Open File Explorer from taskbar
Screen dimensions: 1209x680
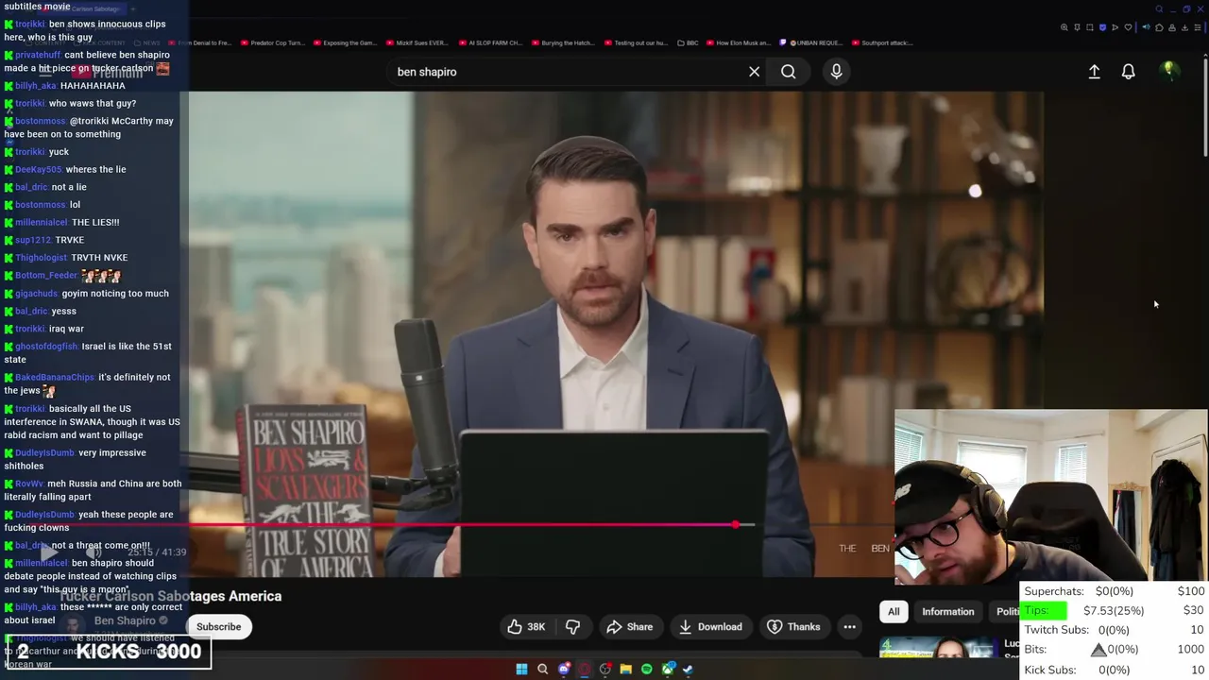pos(625,669)
